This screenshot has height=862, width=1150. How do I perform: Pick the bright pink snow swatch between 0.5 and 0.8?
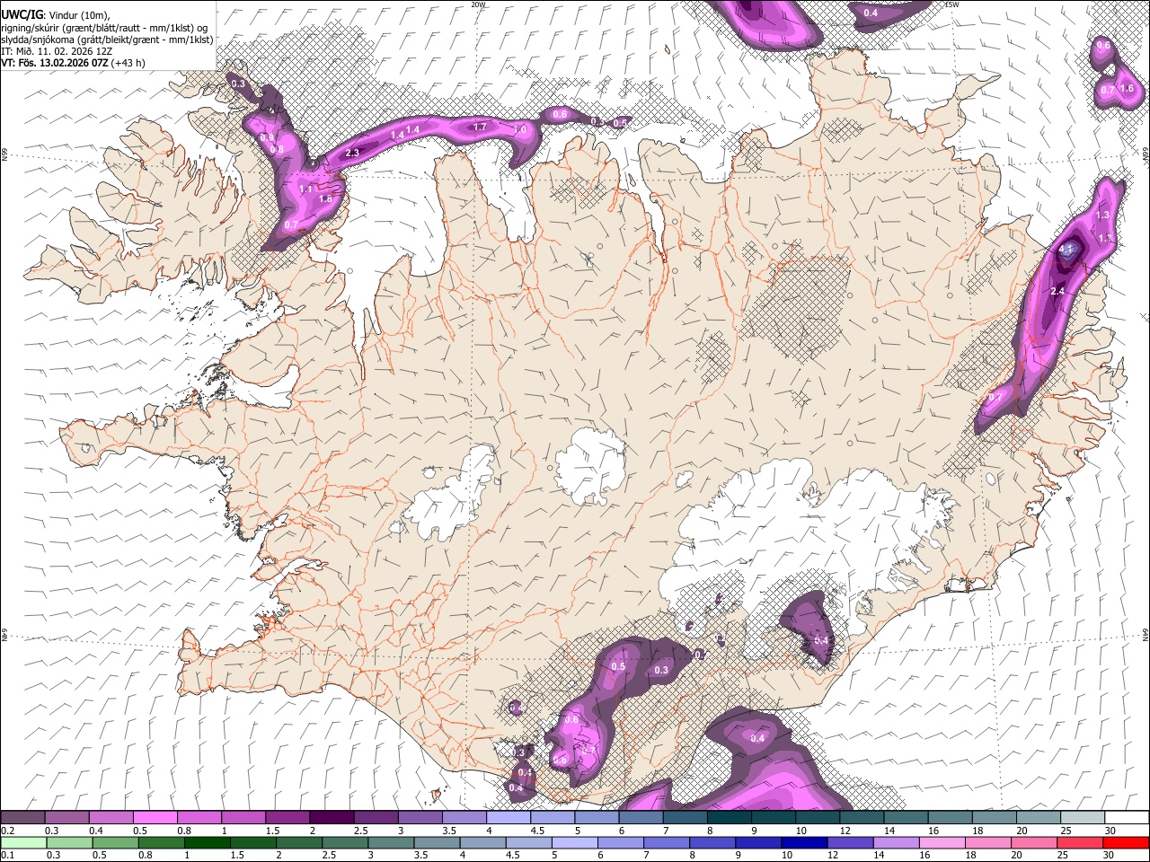[x=155, y=818]
